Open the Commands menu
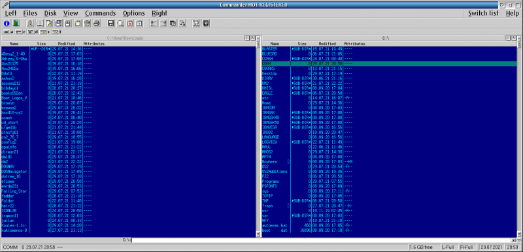The height and width of the screenshot is (252, 523). [101, 13]
